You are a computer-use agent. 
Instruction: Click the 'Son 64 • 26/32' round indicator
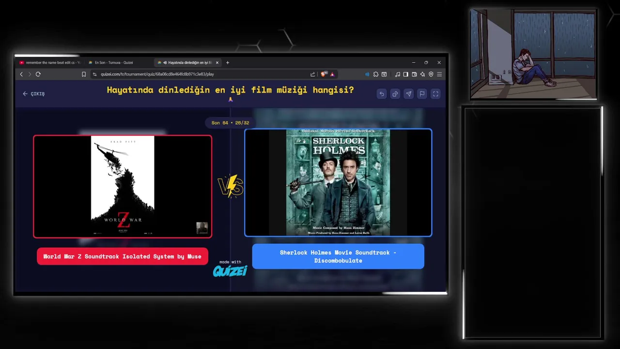230,123
